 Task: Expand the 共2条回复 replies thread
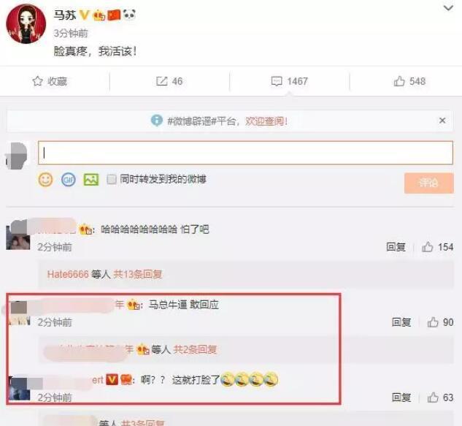(x=195, y=349)
